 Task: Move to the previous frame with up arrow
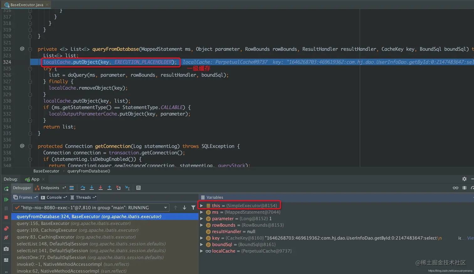[176, 208]
